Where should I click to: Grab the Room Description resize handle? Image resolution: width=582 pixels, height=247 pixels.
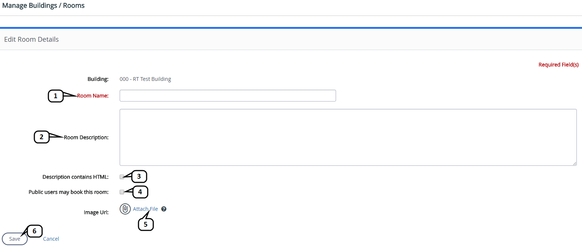[x=575, y=164]
